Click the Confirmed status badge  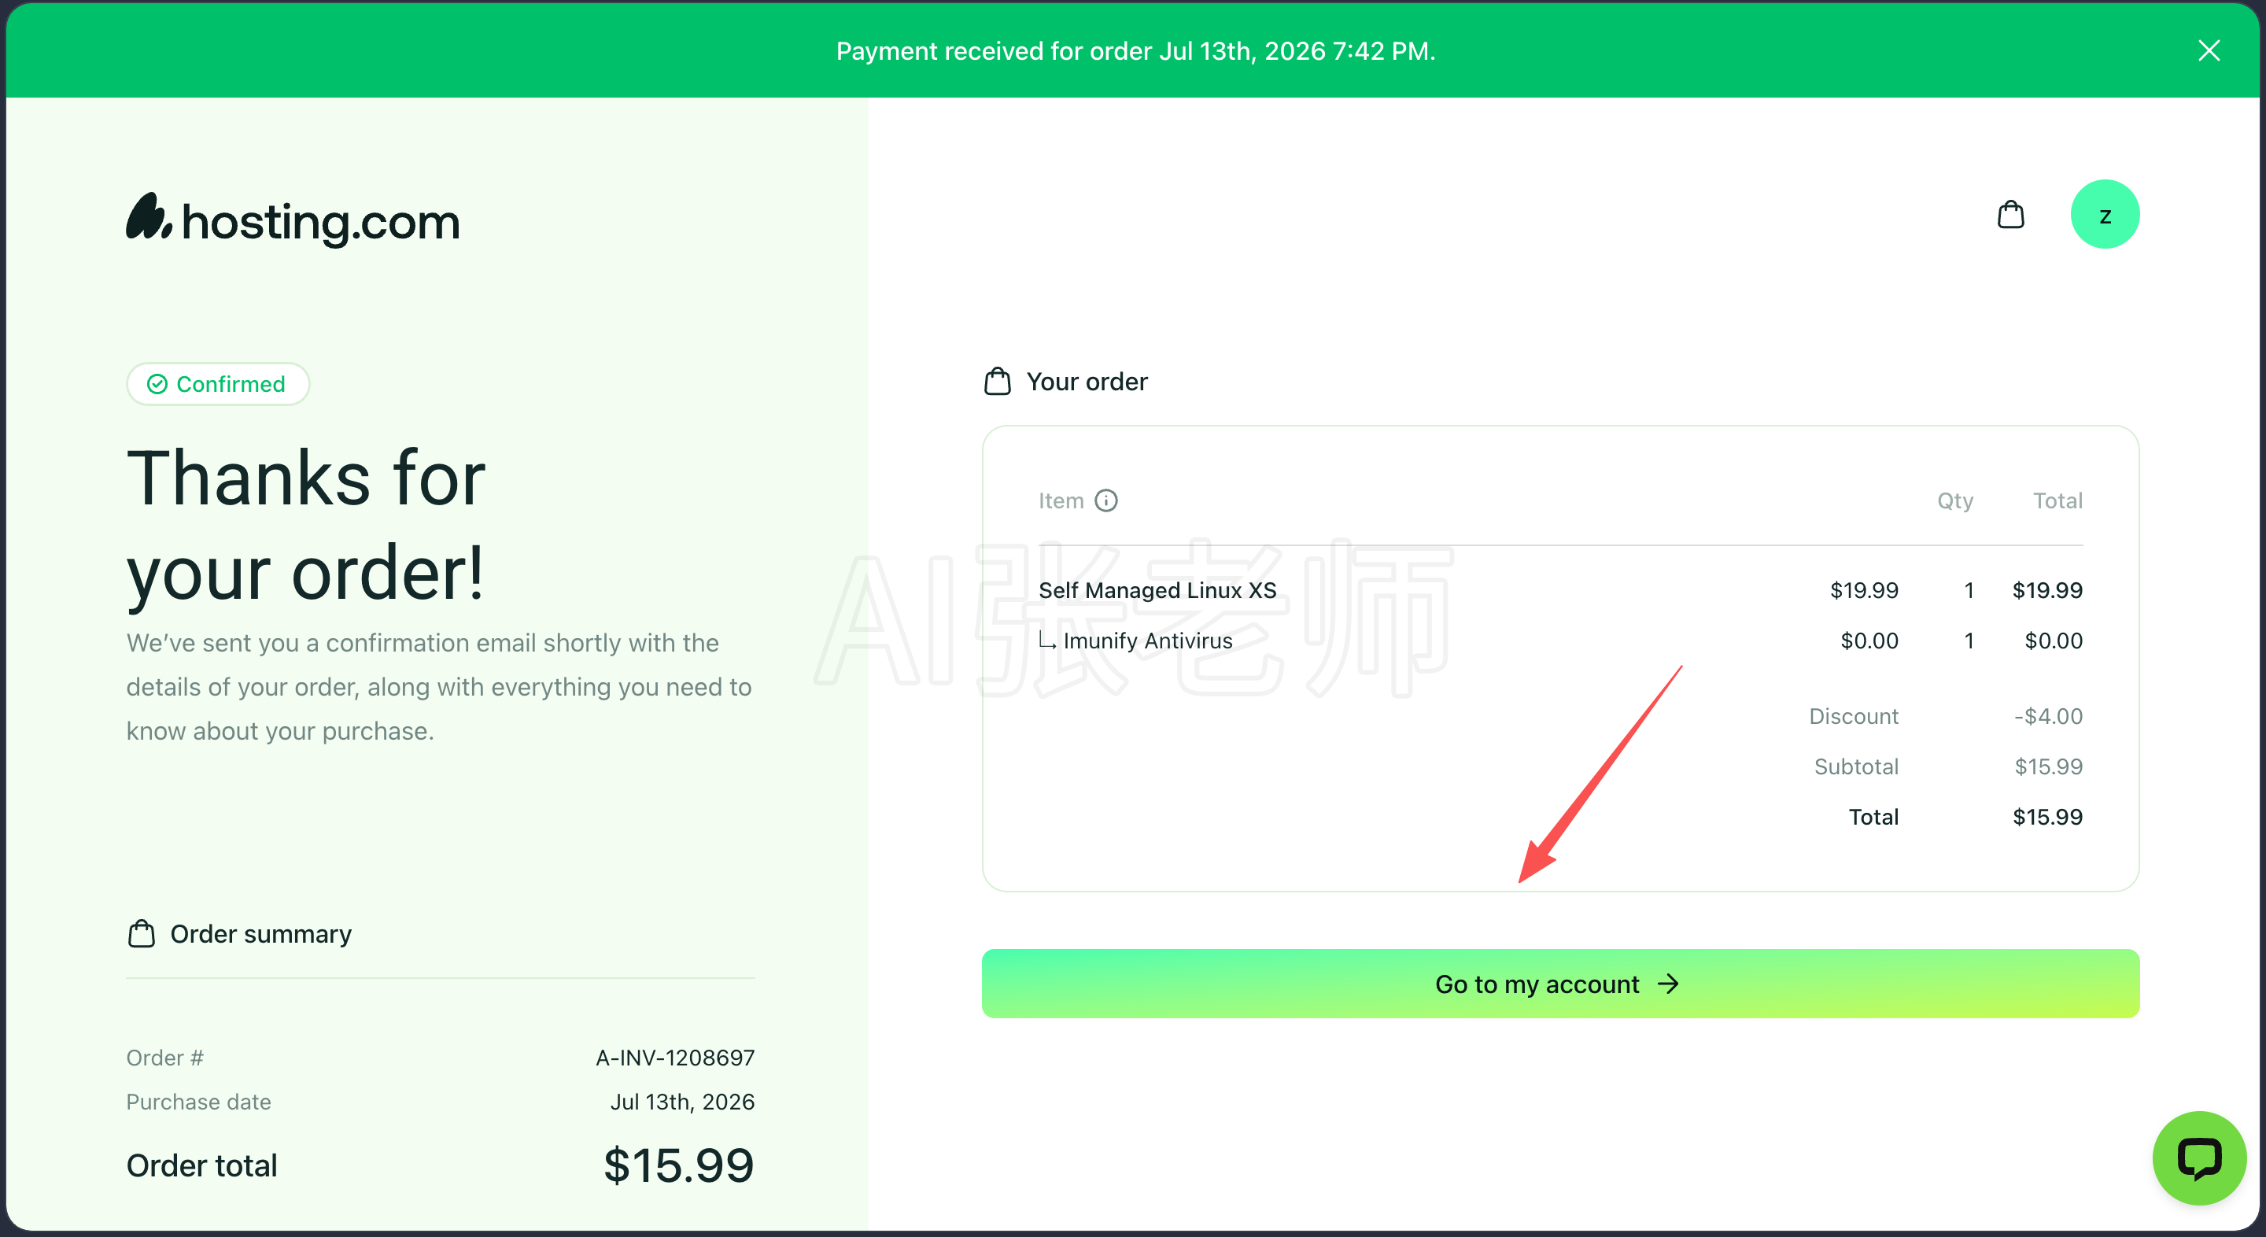click(217, 383)
